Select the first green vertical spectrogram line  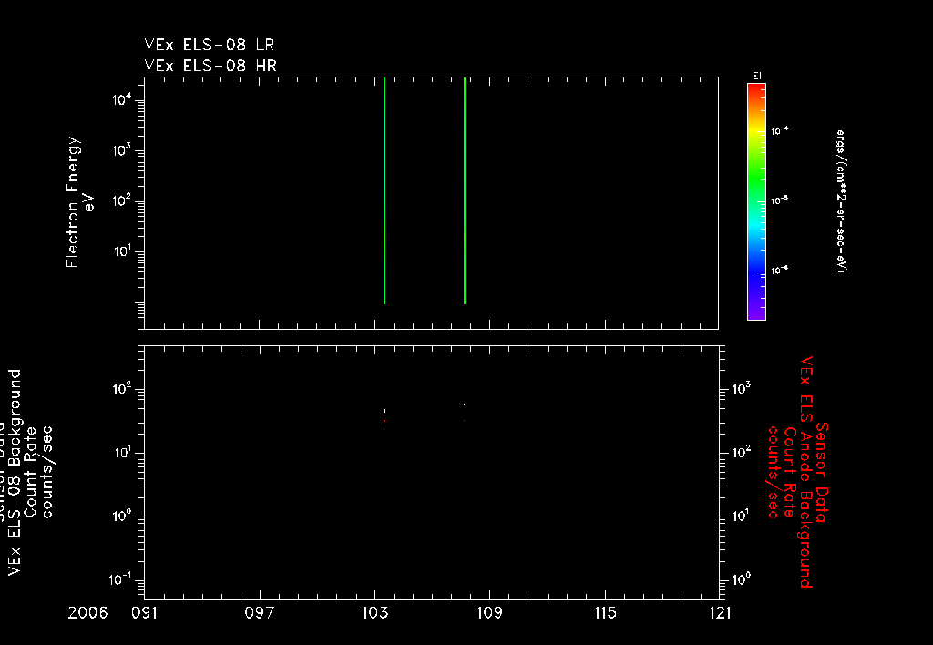pyautogui.click(x=384, y=190)
